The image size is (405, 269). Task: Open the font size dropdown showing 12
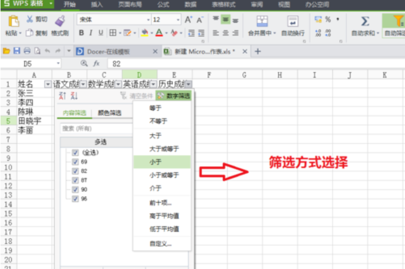[179, 20]
